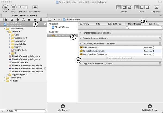
Task: Expand Target Dependencies section
Action: [x=80, y=33]
